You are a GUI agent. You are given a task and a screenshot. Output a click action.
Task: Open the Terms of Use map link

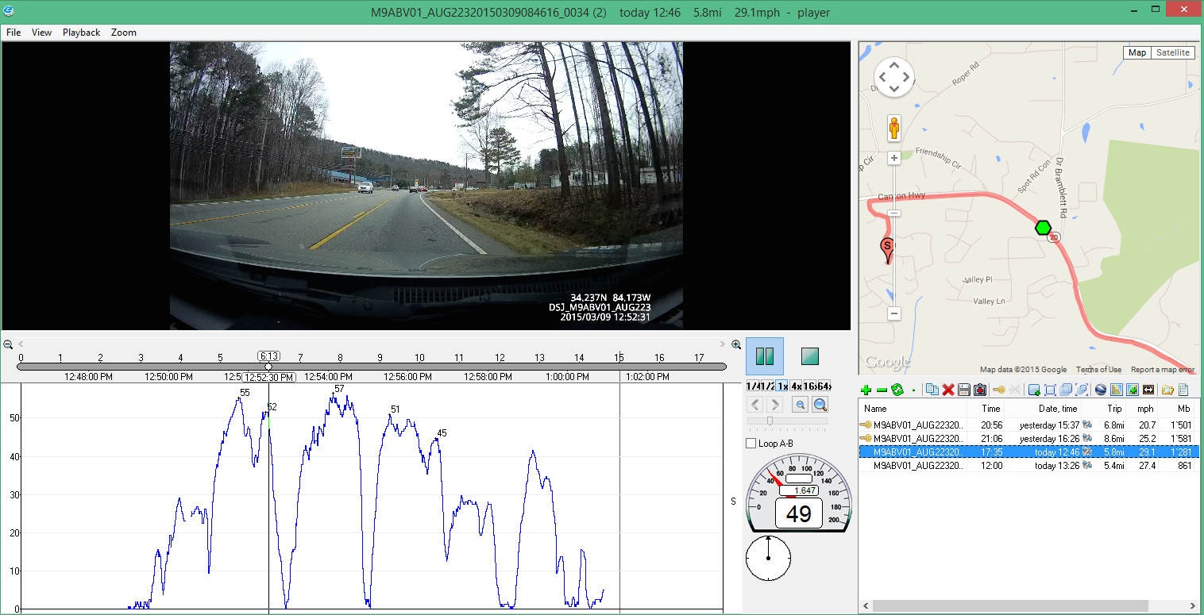pyautogui.click(x=1098, y=370)
